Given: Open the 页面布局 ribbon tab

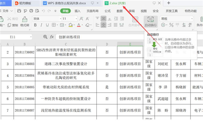Looking at the screenshot, I should (93, 11).
